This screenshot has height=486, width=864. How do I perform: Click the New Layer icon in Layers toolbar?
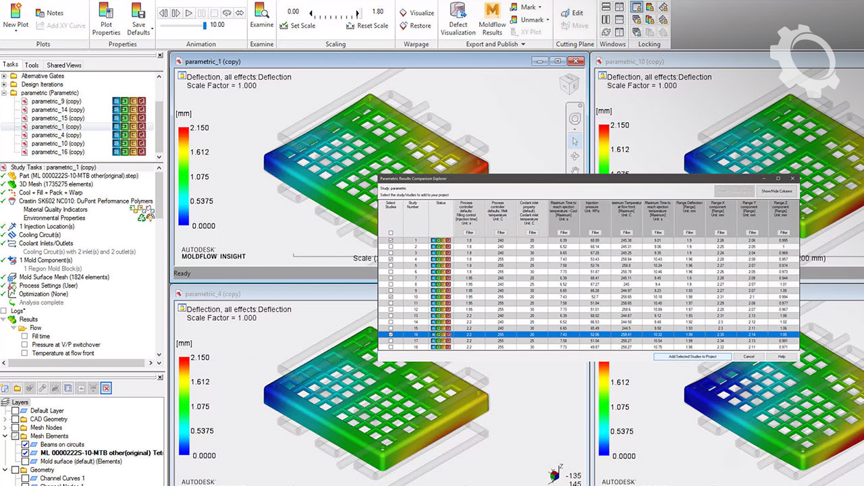point(6,388)
